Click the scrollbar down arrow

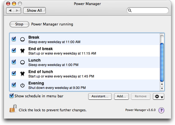(162, 89)
